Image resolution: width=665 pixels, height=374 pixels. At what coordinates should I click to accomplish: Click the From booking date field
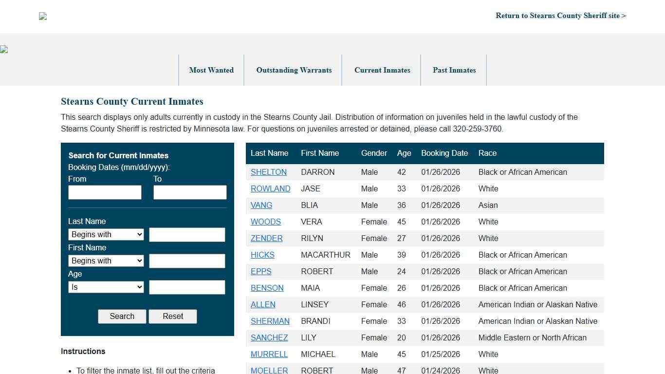[x=104, y=192]
